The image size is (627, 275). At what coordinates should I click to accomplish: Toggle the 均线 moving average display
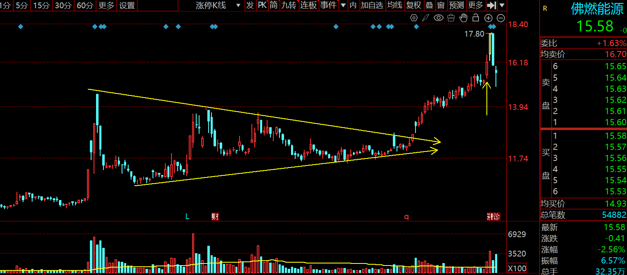[395, 5]
